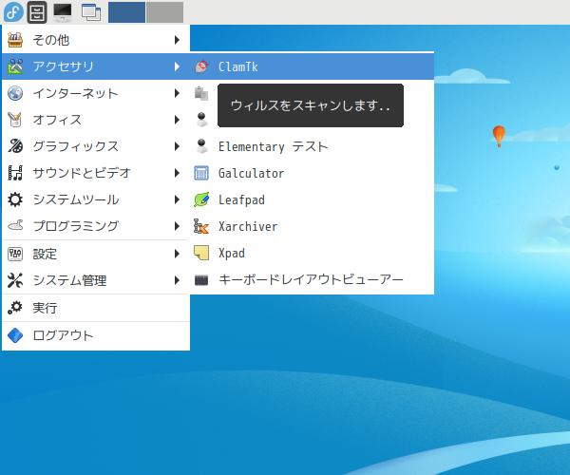Expand the その他 submenu arrow
Viewport: 570px width, 475px height.
pyautogui.click(x=177, y=40)
